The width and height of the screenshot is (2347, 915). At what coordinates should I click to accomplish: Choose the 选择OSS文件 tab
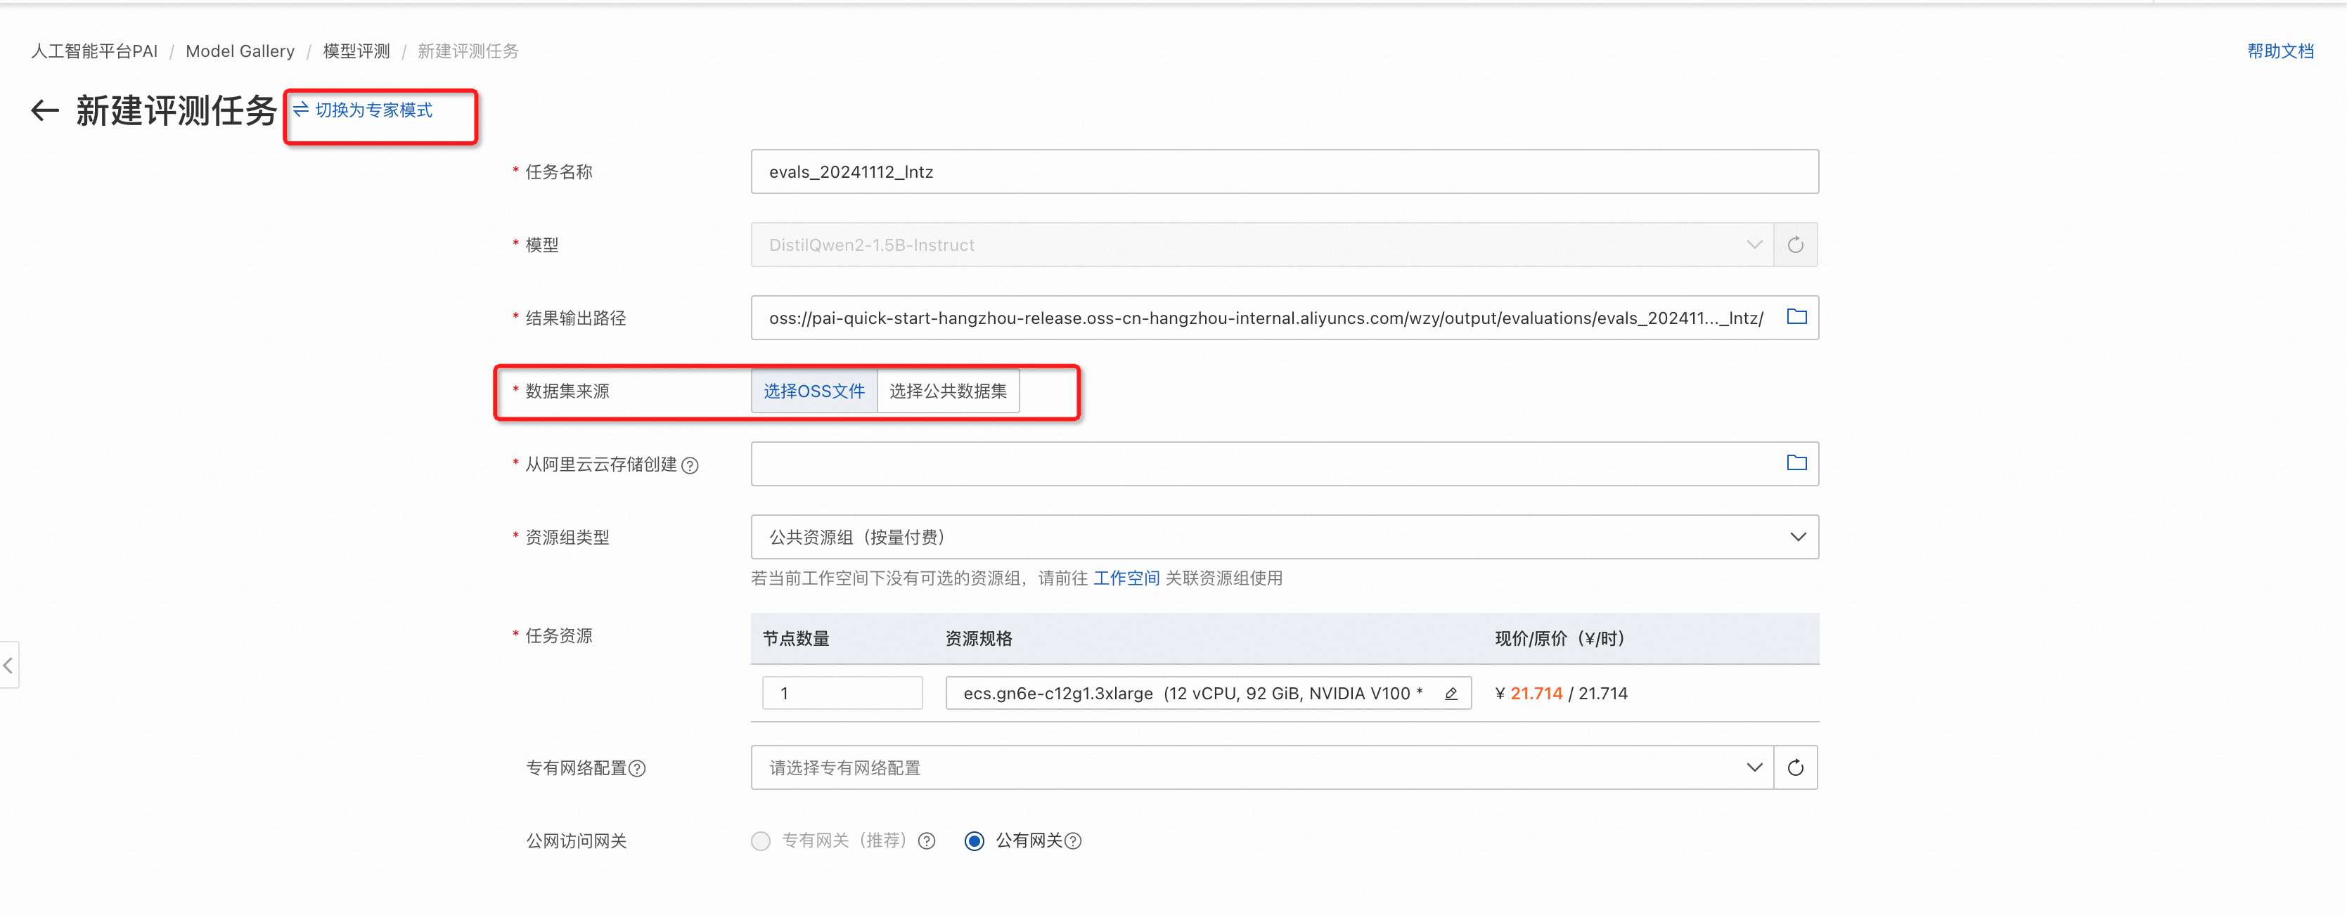(814, 391)
